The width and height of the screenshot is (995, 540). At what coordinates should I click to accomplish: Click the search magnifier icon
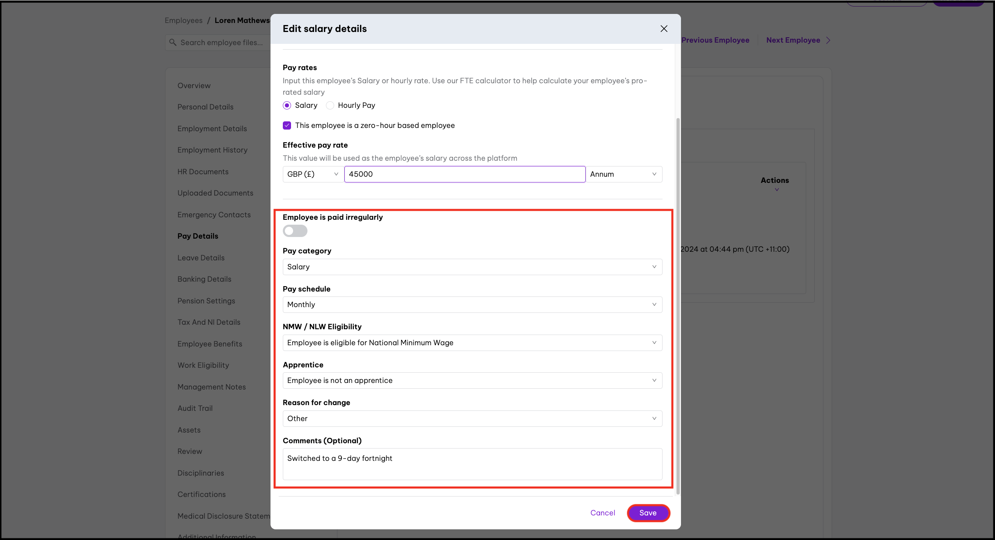point(173,42)
